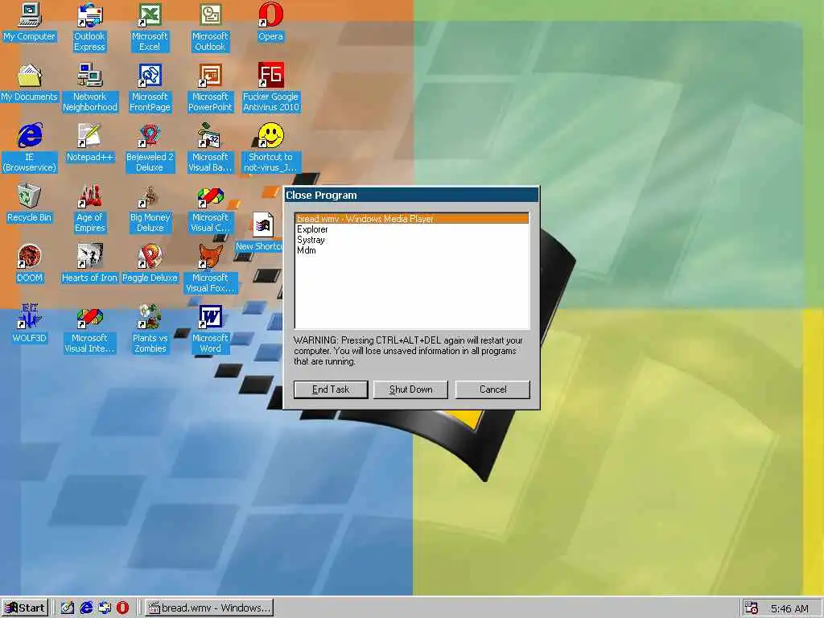
Task: Click the Task Scheduler tray icon
Action: (752, 608)
